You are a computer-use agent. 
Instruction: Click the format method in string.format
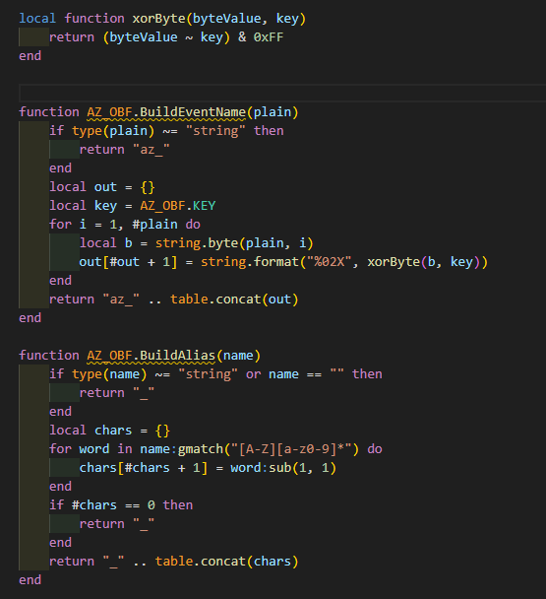click(x=276, y=262)
